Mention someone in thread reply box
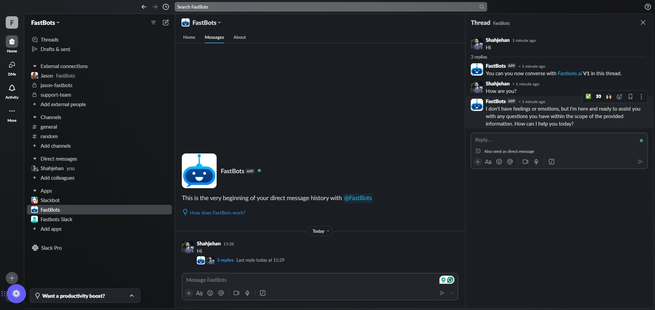655x310 pixels. click(x=510, y=162)
